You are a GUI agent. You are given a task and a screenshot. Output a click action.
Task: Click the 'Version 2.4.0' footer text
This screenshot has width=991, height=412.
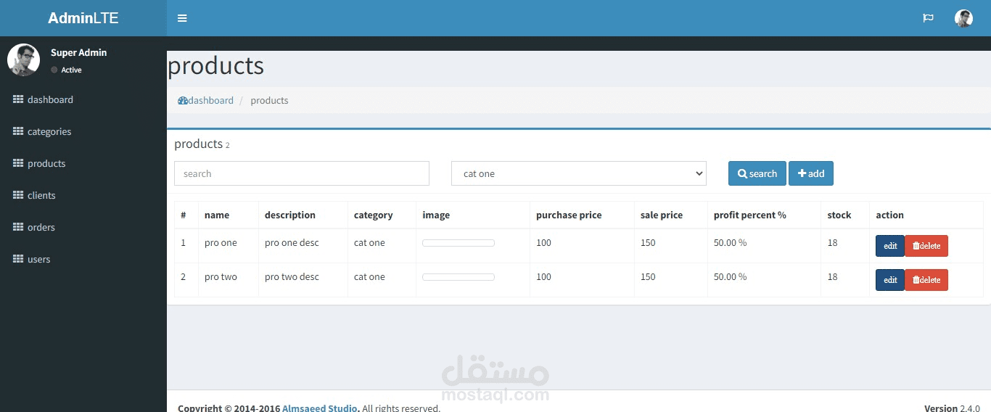tap(952, 408)
